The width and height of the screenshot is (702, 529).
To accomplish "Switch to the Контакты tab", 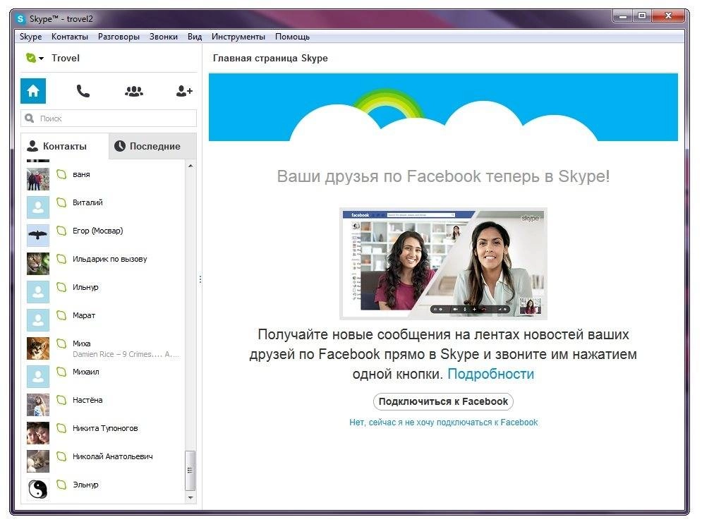I will [64, 146].
